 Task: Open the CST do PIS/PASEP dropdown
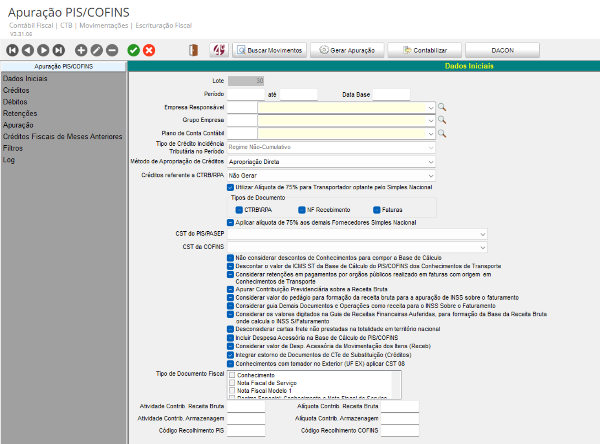[x=357, y=234]
